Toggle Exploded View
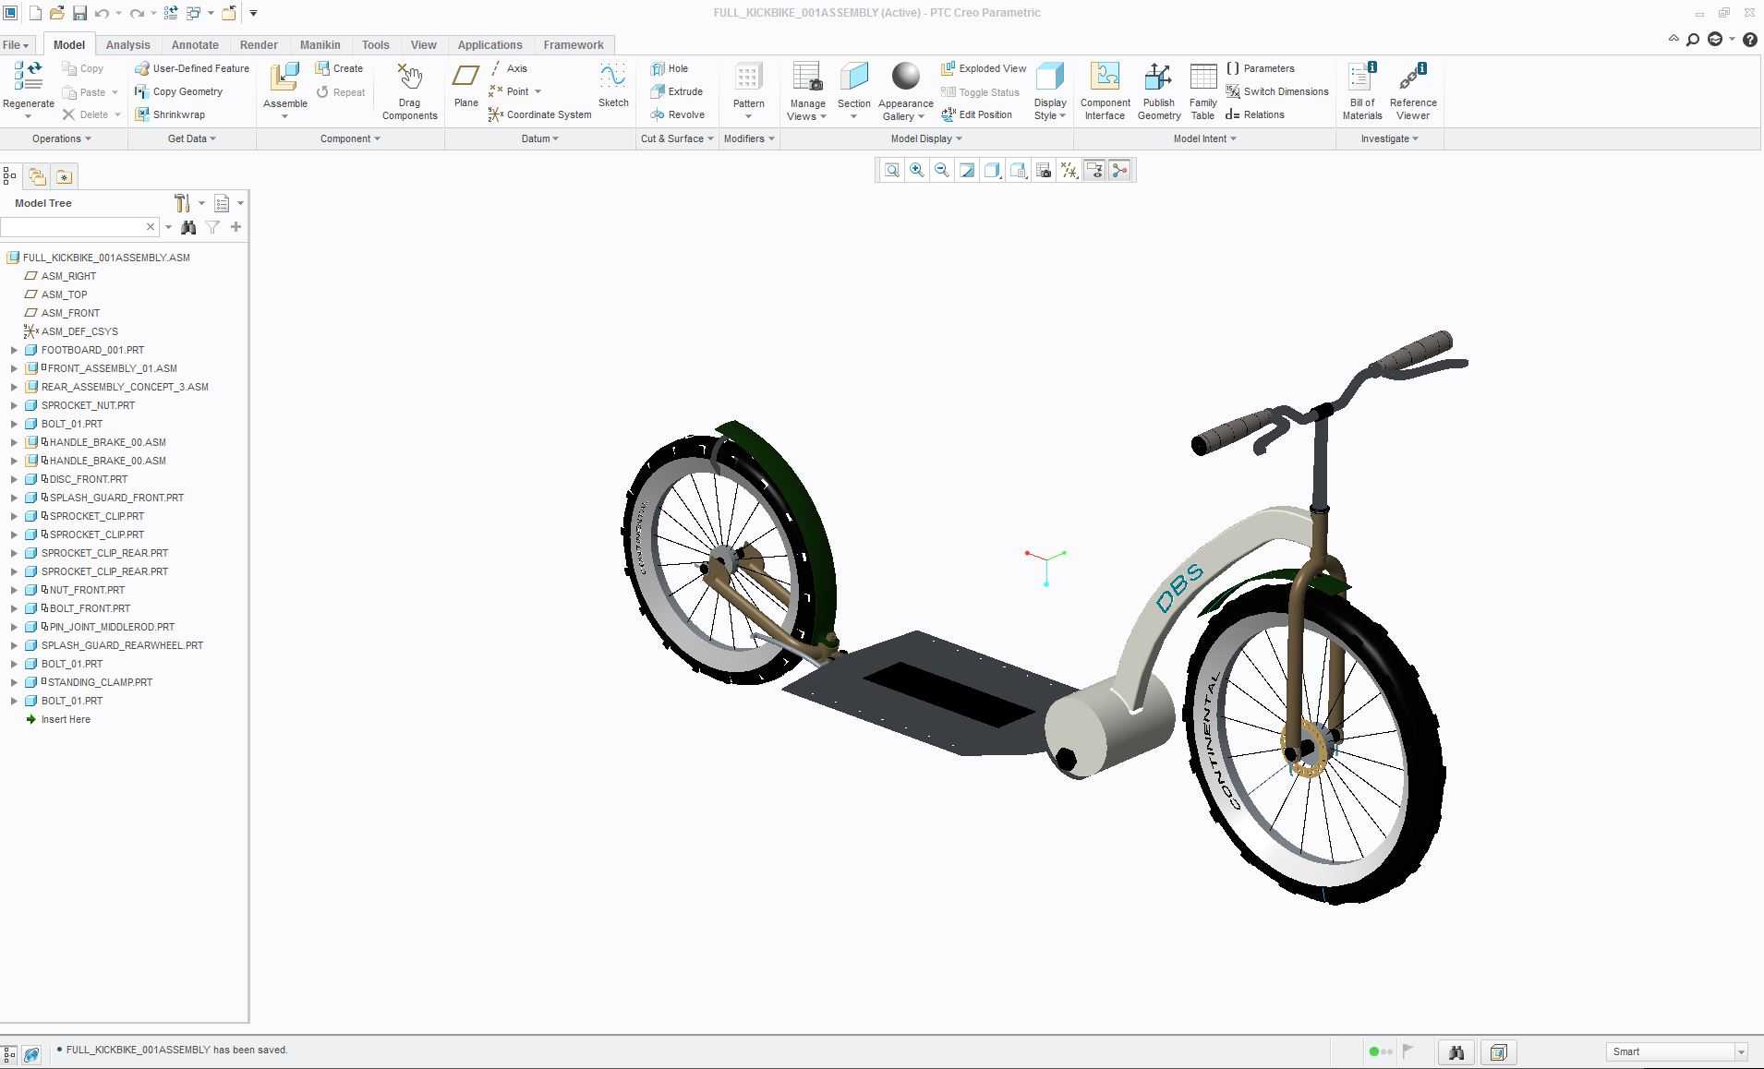Viewport: 1764px width, 1069px height. pos(984,68)
